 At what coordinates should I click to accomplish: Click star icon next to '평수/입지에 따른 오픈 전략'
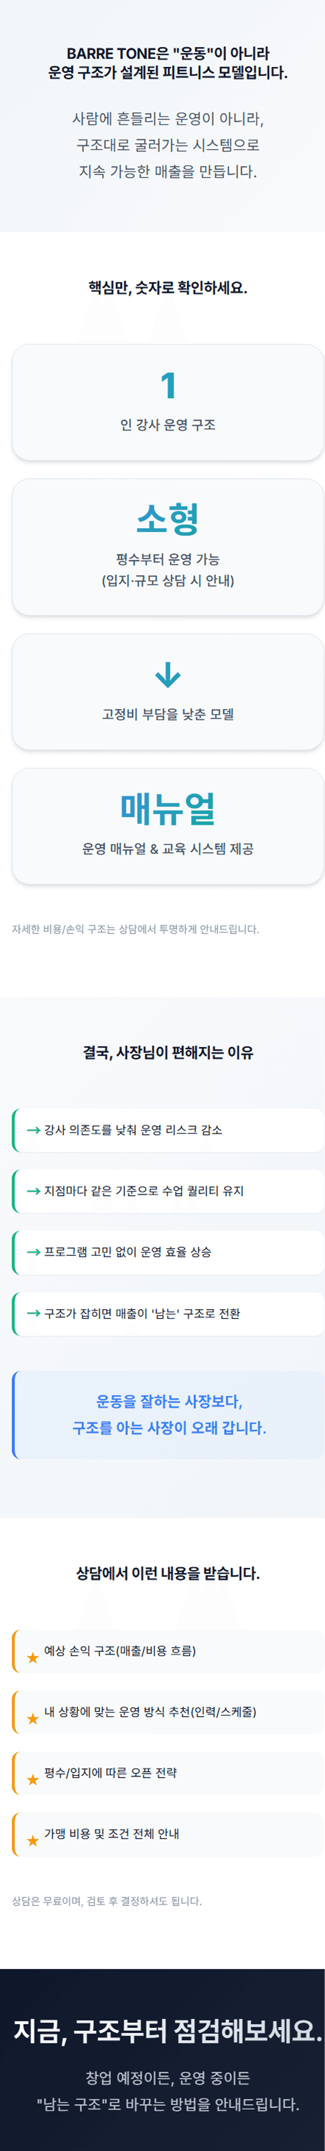click(x=32, y=1779)
